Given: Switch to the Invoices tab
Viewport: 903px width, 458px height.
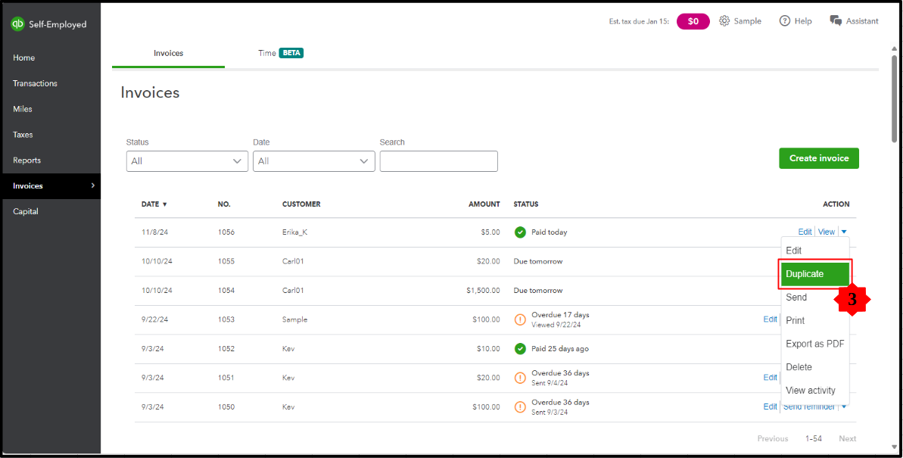Looking at the screenshot, I should [x=168, y=53].
